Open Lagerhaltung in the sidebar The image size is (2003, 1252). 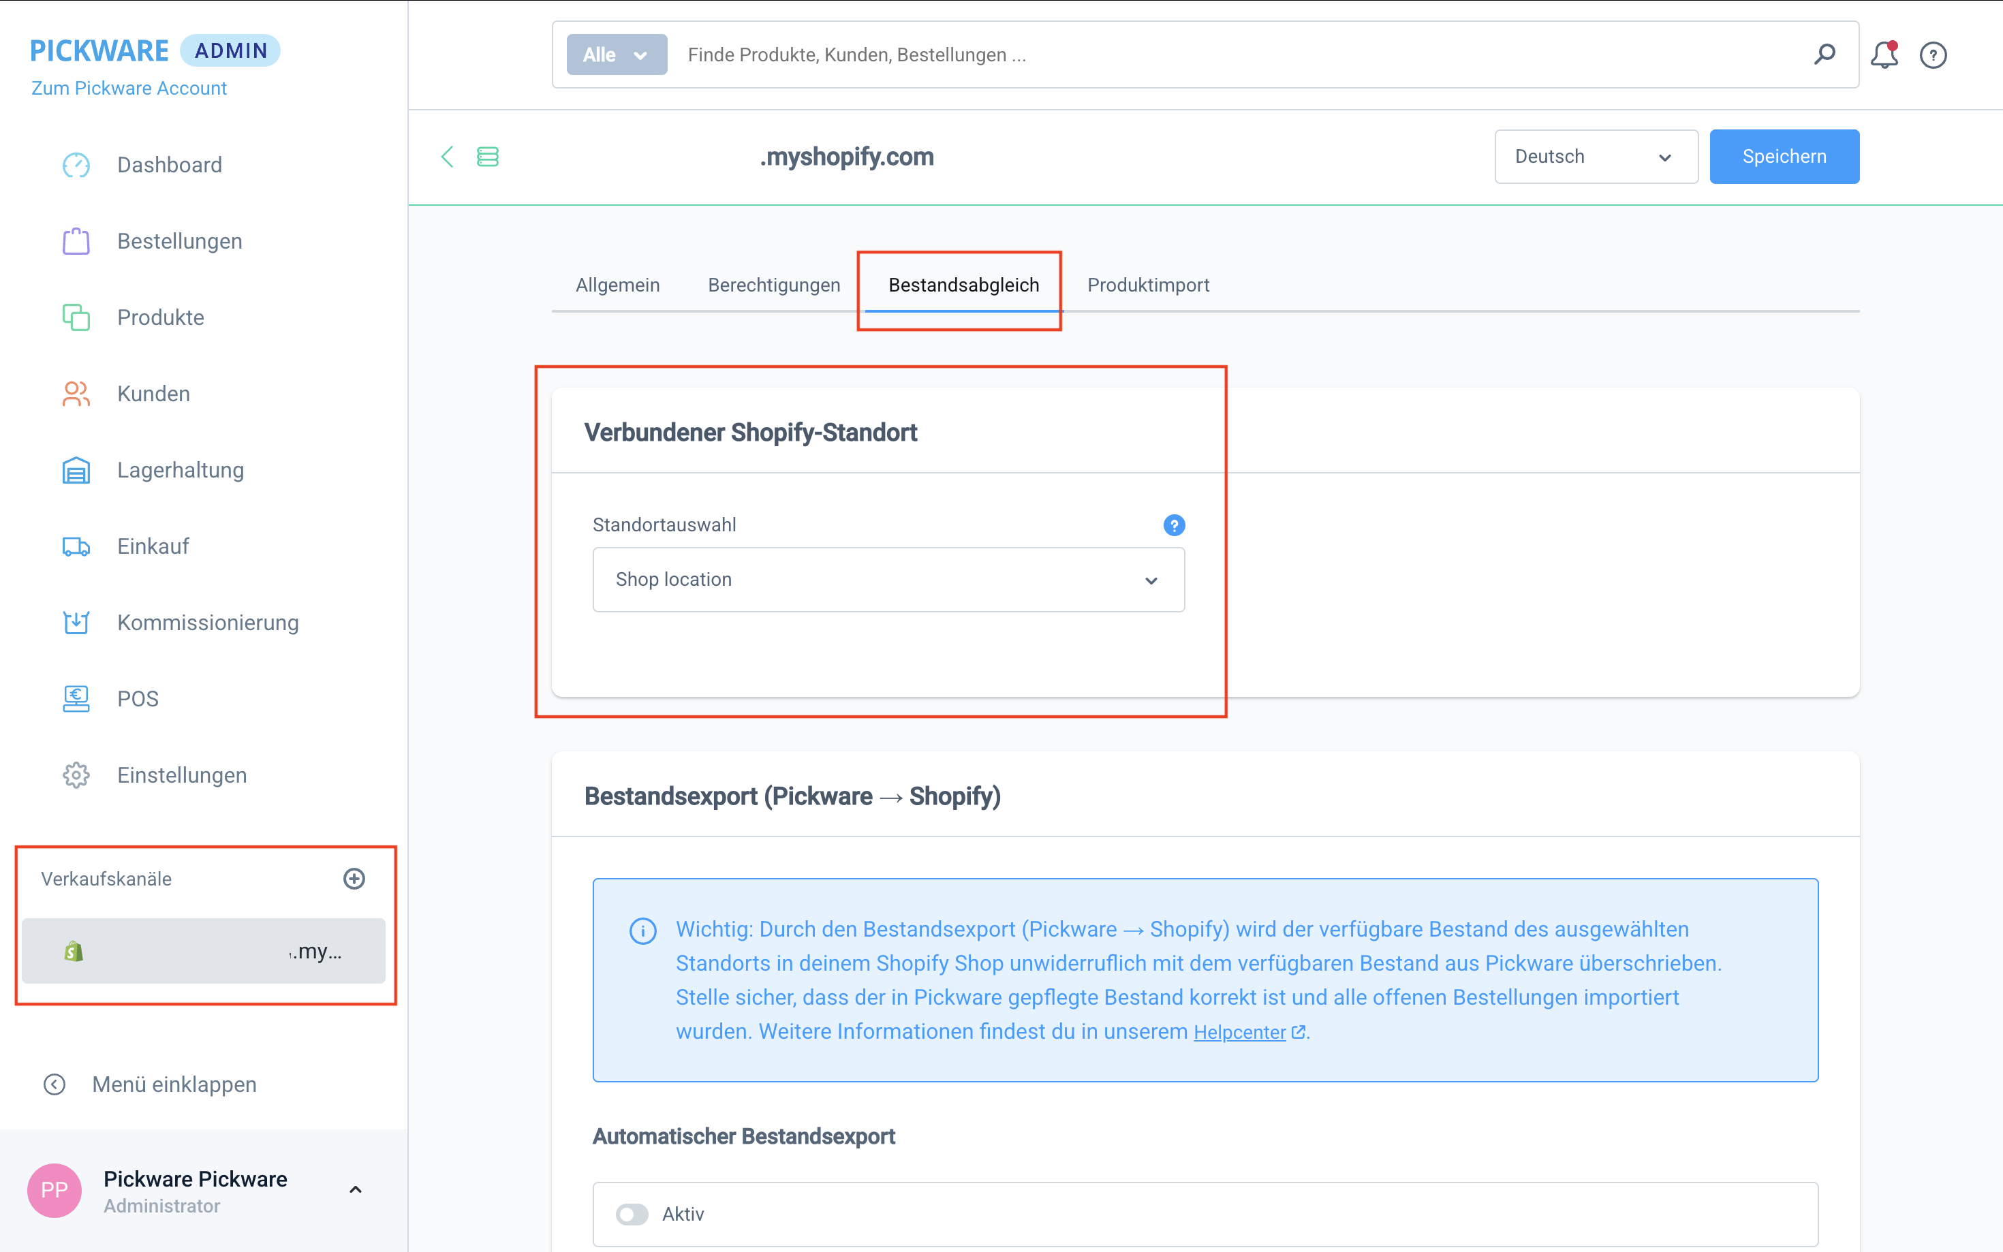click(x=180, y=470)
